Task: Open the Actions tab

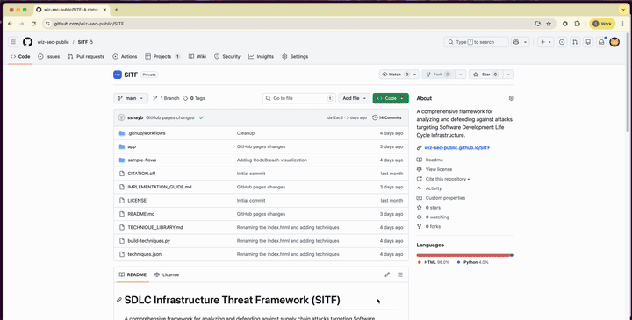Action: (125, 57)
